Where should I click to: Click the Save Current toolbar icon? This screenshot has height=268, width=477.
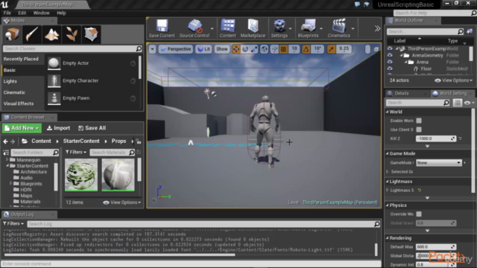(x=162, y=28)
